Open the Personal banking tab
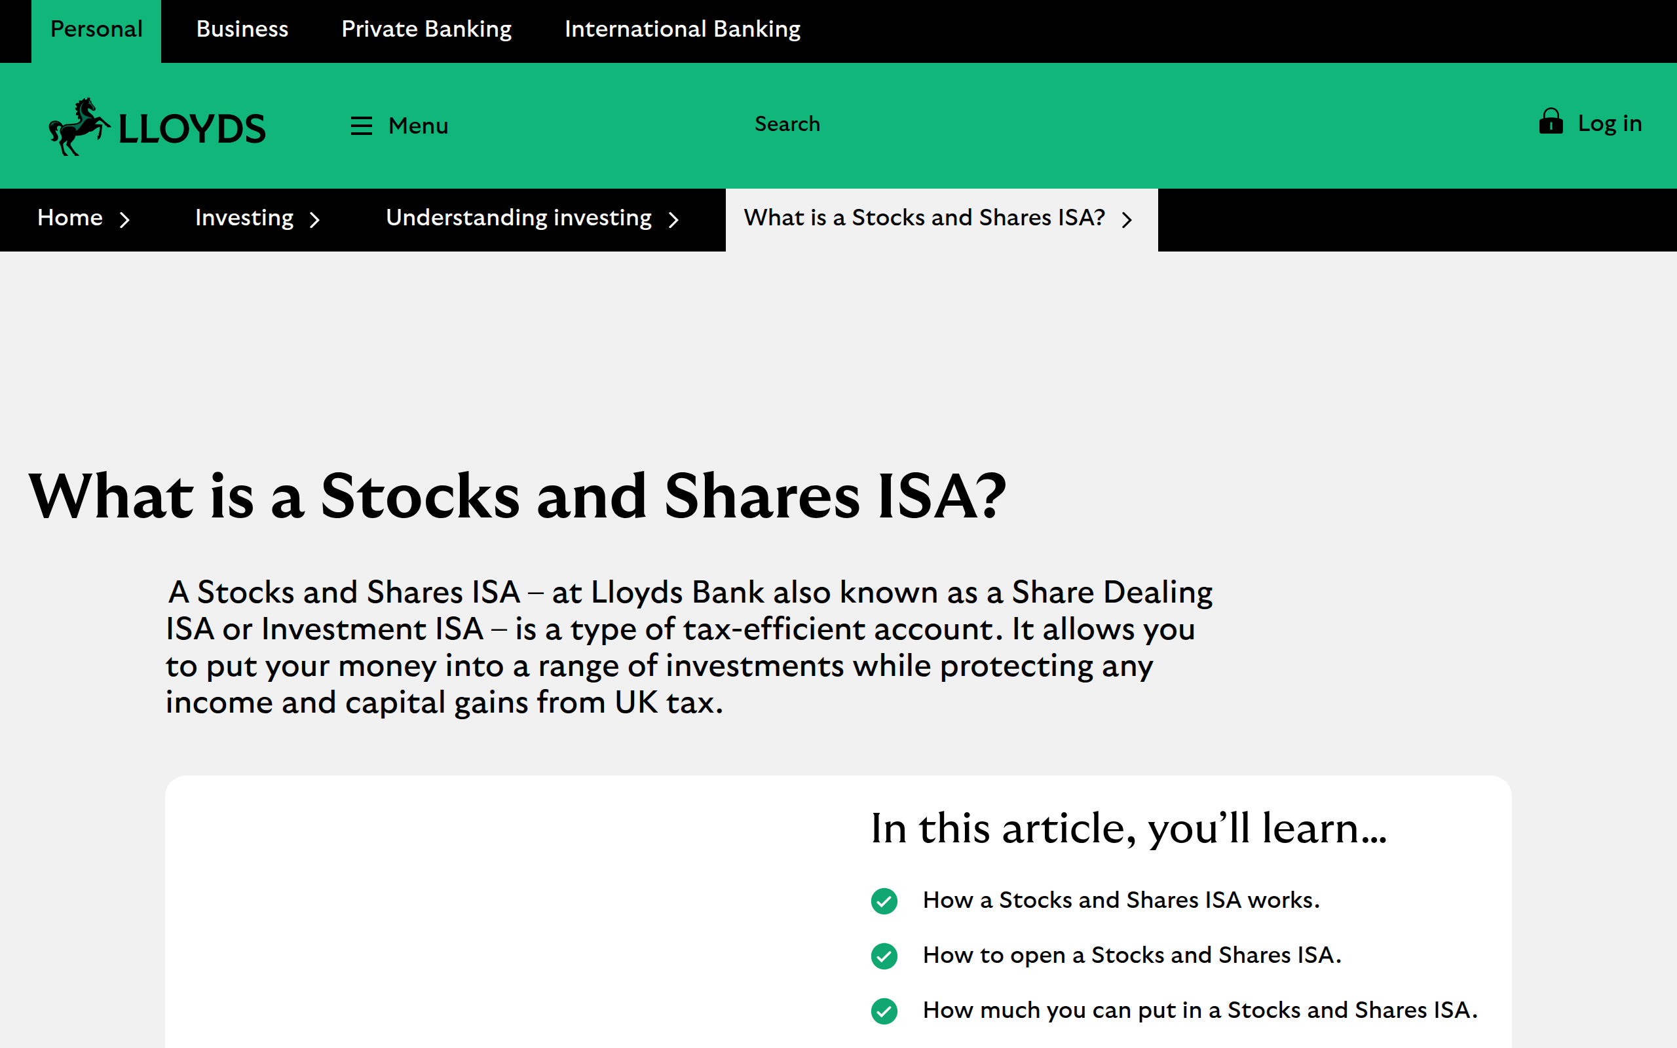The image size is (1677, 1048). pos(96,29)
